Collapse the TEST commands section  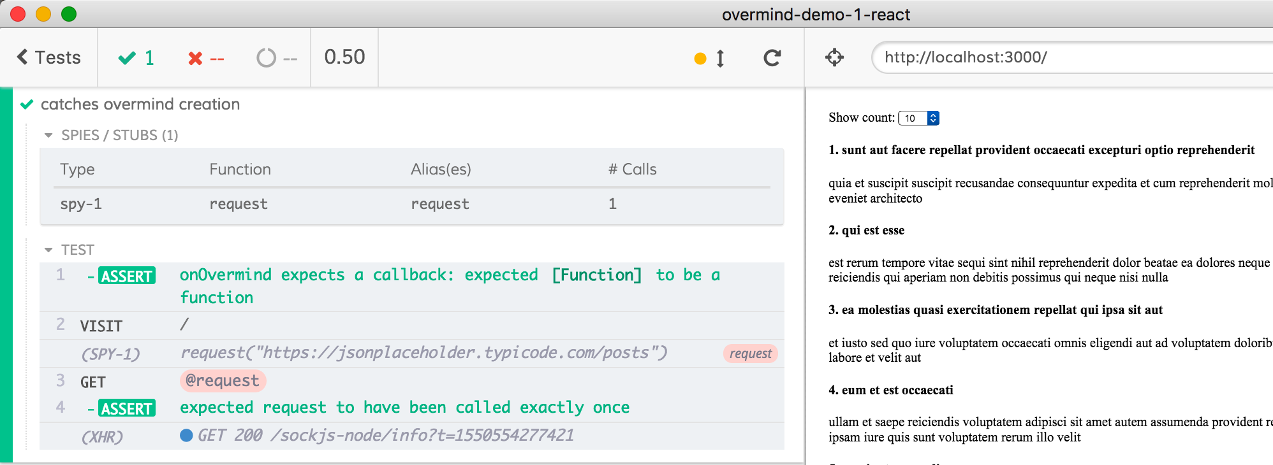click(x=48, y=250)
